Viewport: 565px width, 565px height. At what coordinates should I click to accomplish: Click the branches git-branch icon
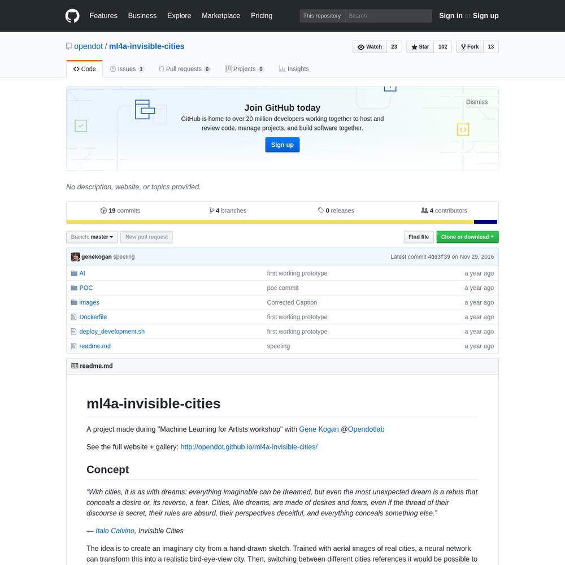click(211, 211)
